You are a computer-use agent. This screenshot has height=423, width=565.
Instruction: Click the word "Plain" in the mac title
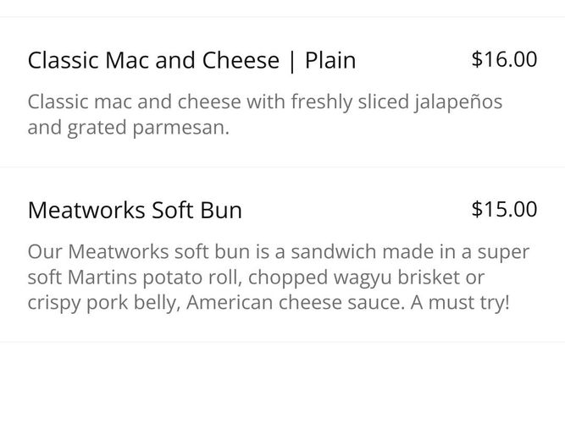[330, 61]
